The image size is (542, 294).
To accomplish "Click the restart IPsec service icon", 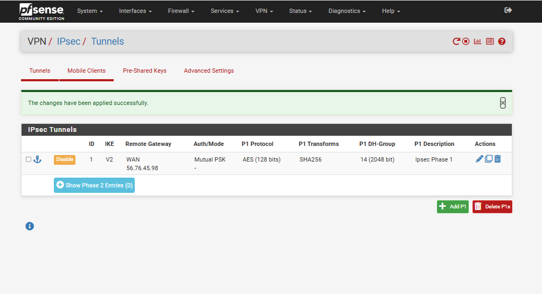I will tap(456, 41).
